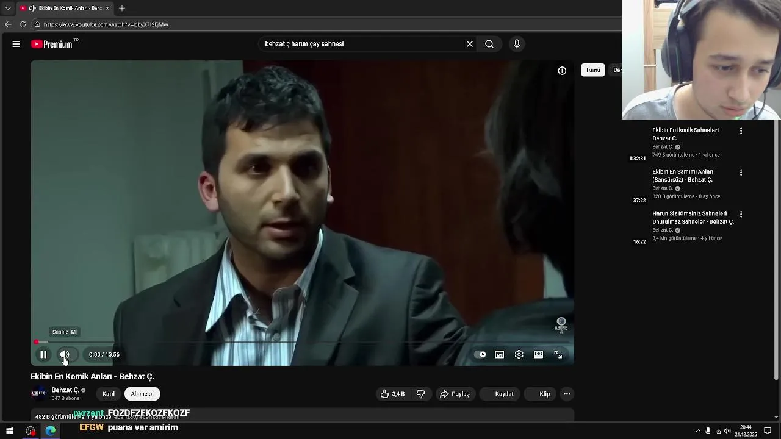This screenshot has width=781, height=439.
Task: Click the '647 B abone' subscriber count
Action: (65, 398)
